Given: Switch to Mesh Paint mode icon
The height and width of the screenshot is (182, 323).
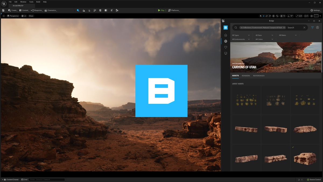Looking at the screenshot, I should point(95,10).
